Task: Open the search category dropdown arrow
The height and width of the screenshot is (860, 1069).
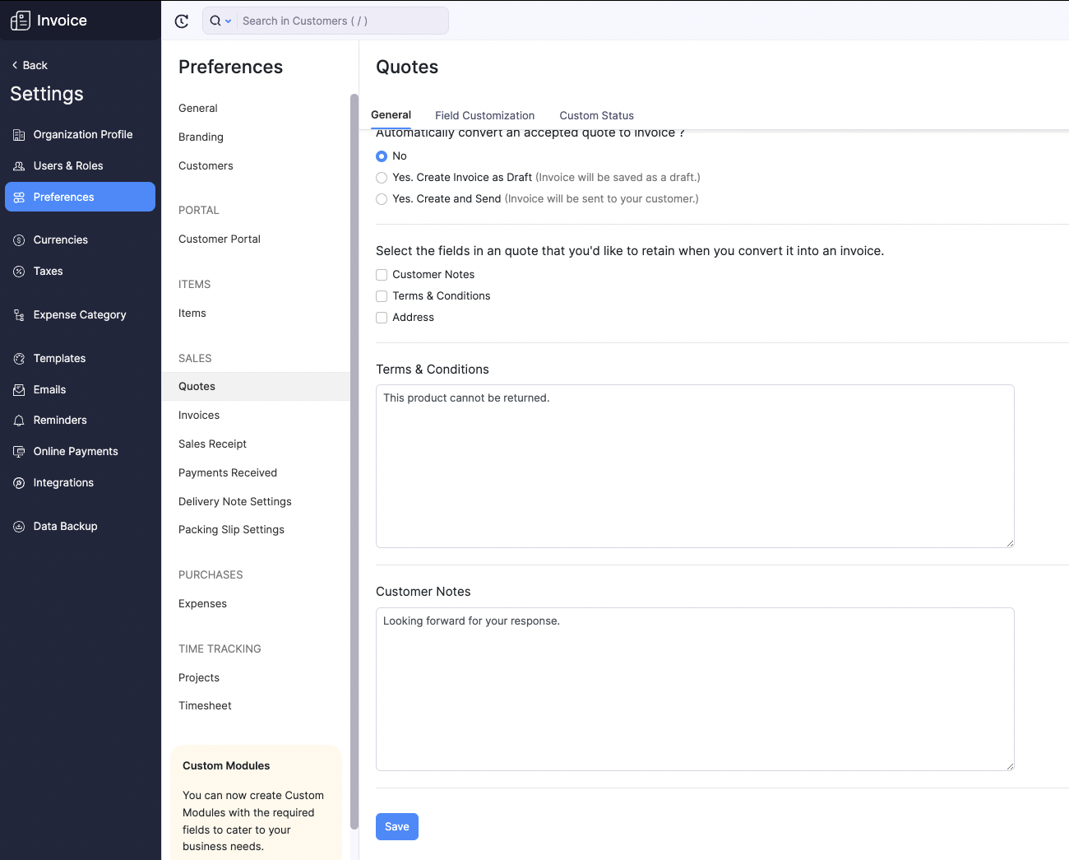Action: pyautogui.click(x=228, y=21)
